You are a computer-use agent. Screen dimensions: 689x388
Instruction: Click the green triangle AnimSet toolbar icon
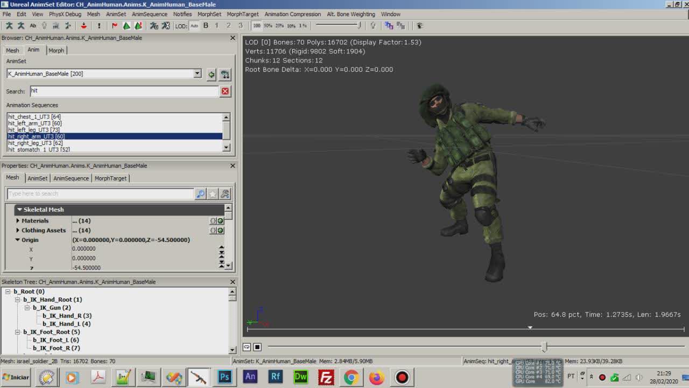[126, 25]
